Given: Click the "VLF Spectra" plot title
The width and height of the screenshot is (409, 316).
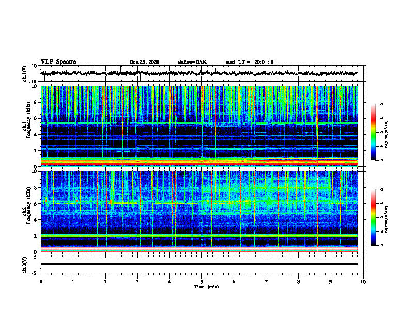Looking at the screenshot, I should (58, 62).
